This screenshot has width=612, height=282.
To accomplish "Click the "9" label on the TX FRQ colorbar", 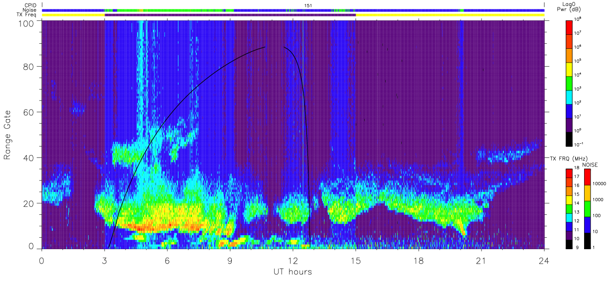I will (x=577, y=247).
